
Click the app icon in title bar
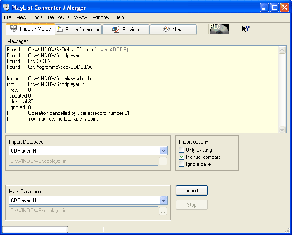point(6,7)
